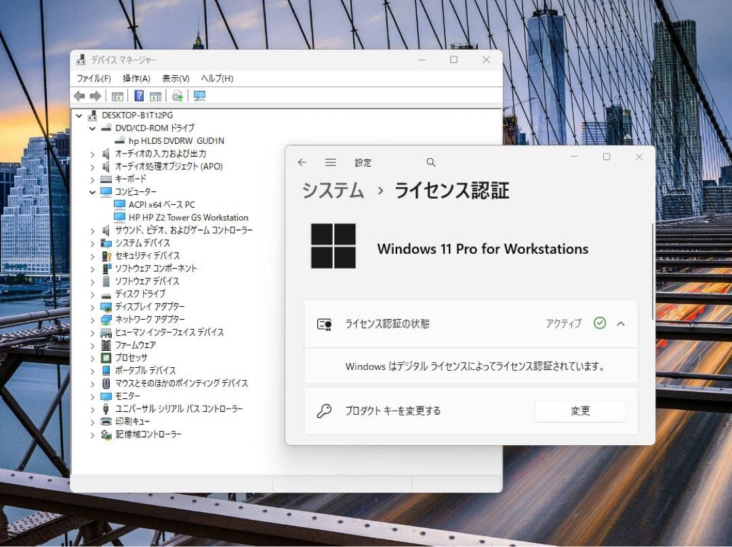Select ACPI x64 ベース PC entry
The image size is (732, 547).
161,205
